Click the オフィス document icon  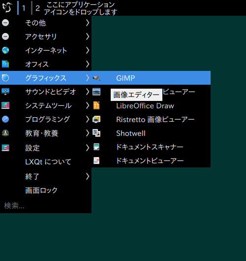click(5, 64)
